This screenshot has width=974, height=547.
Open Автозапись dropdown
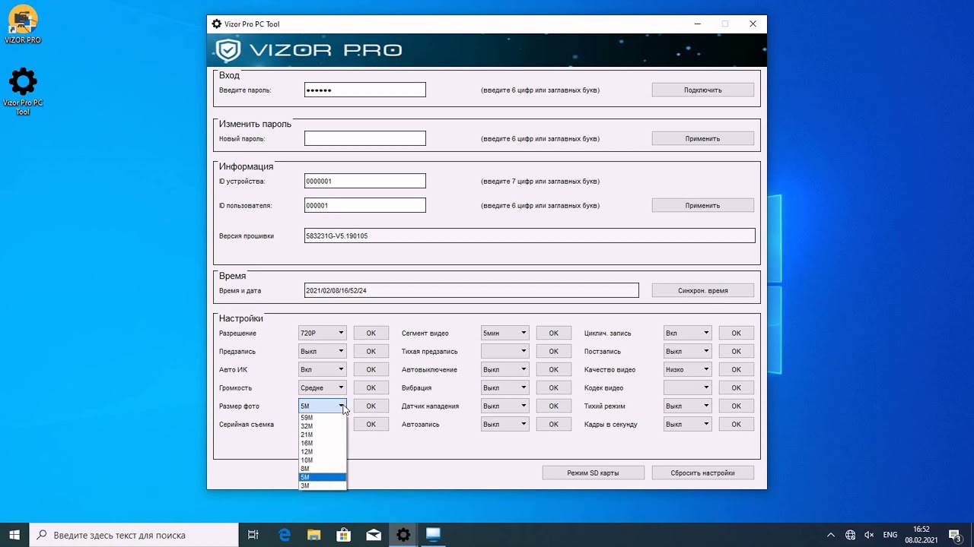pos(505,424)
